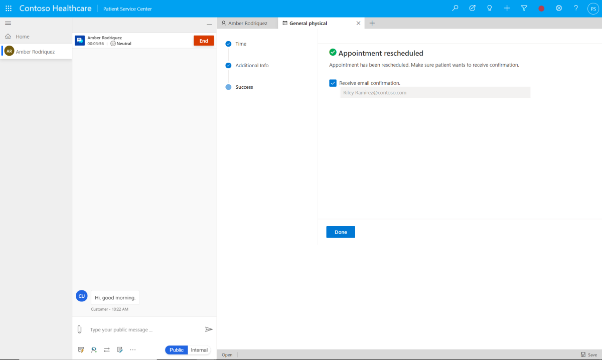Image resolution: width=602 pixels, height=360 pixels.
Task: Click the Contoso Healthcare title
Action: [x=55, y=9]
